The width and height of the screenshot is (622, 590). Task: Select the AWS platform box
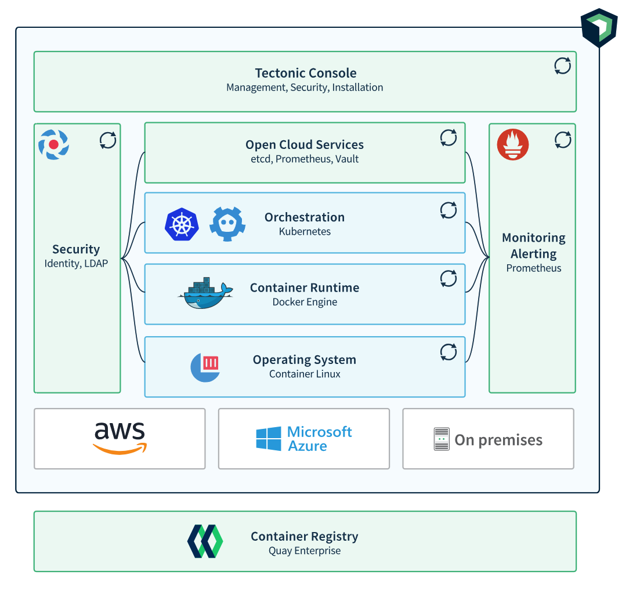120,439
